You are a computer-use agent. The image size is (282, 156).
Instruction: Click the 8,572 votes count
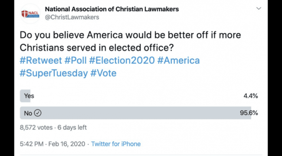click(36, 127)
